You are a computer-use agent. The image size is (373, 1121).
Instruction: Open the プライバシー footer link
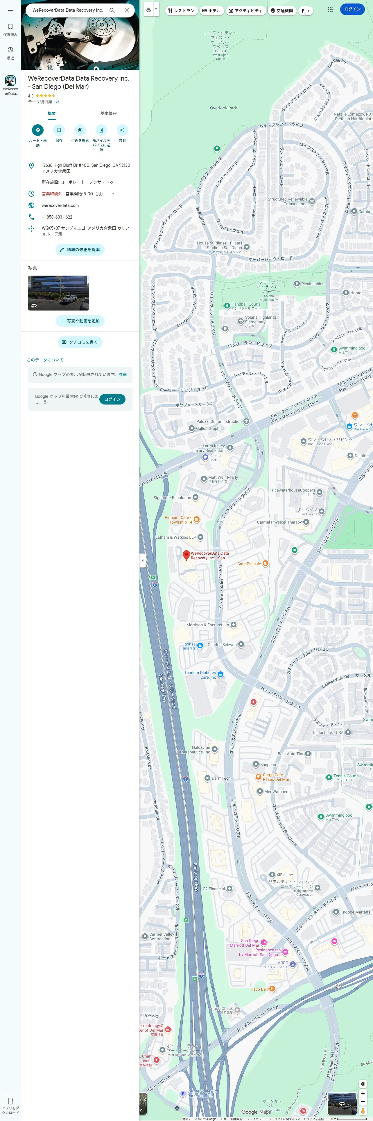255,1119
